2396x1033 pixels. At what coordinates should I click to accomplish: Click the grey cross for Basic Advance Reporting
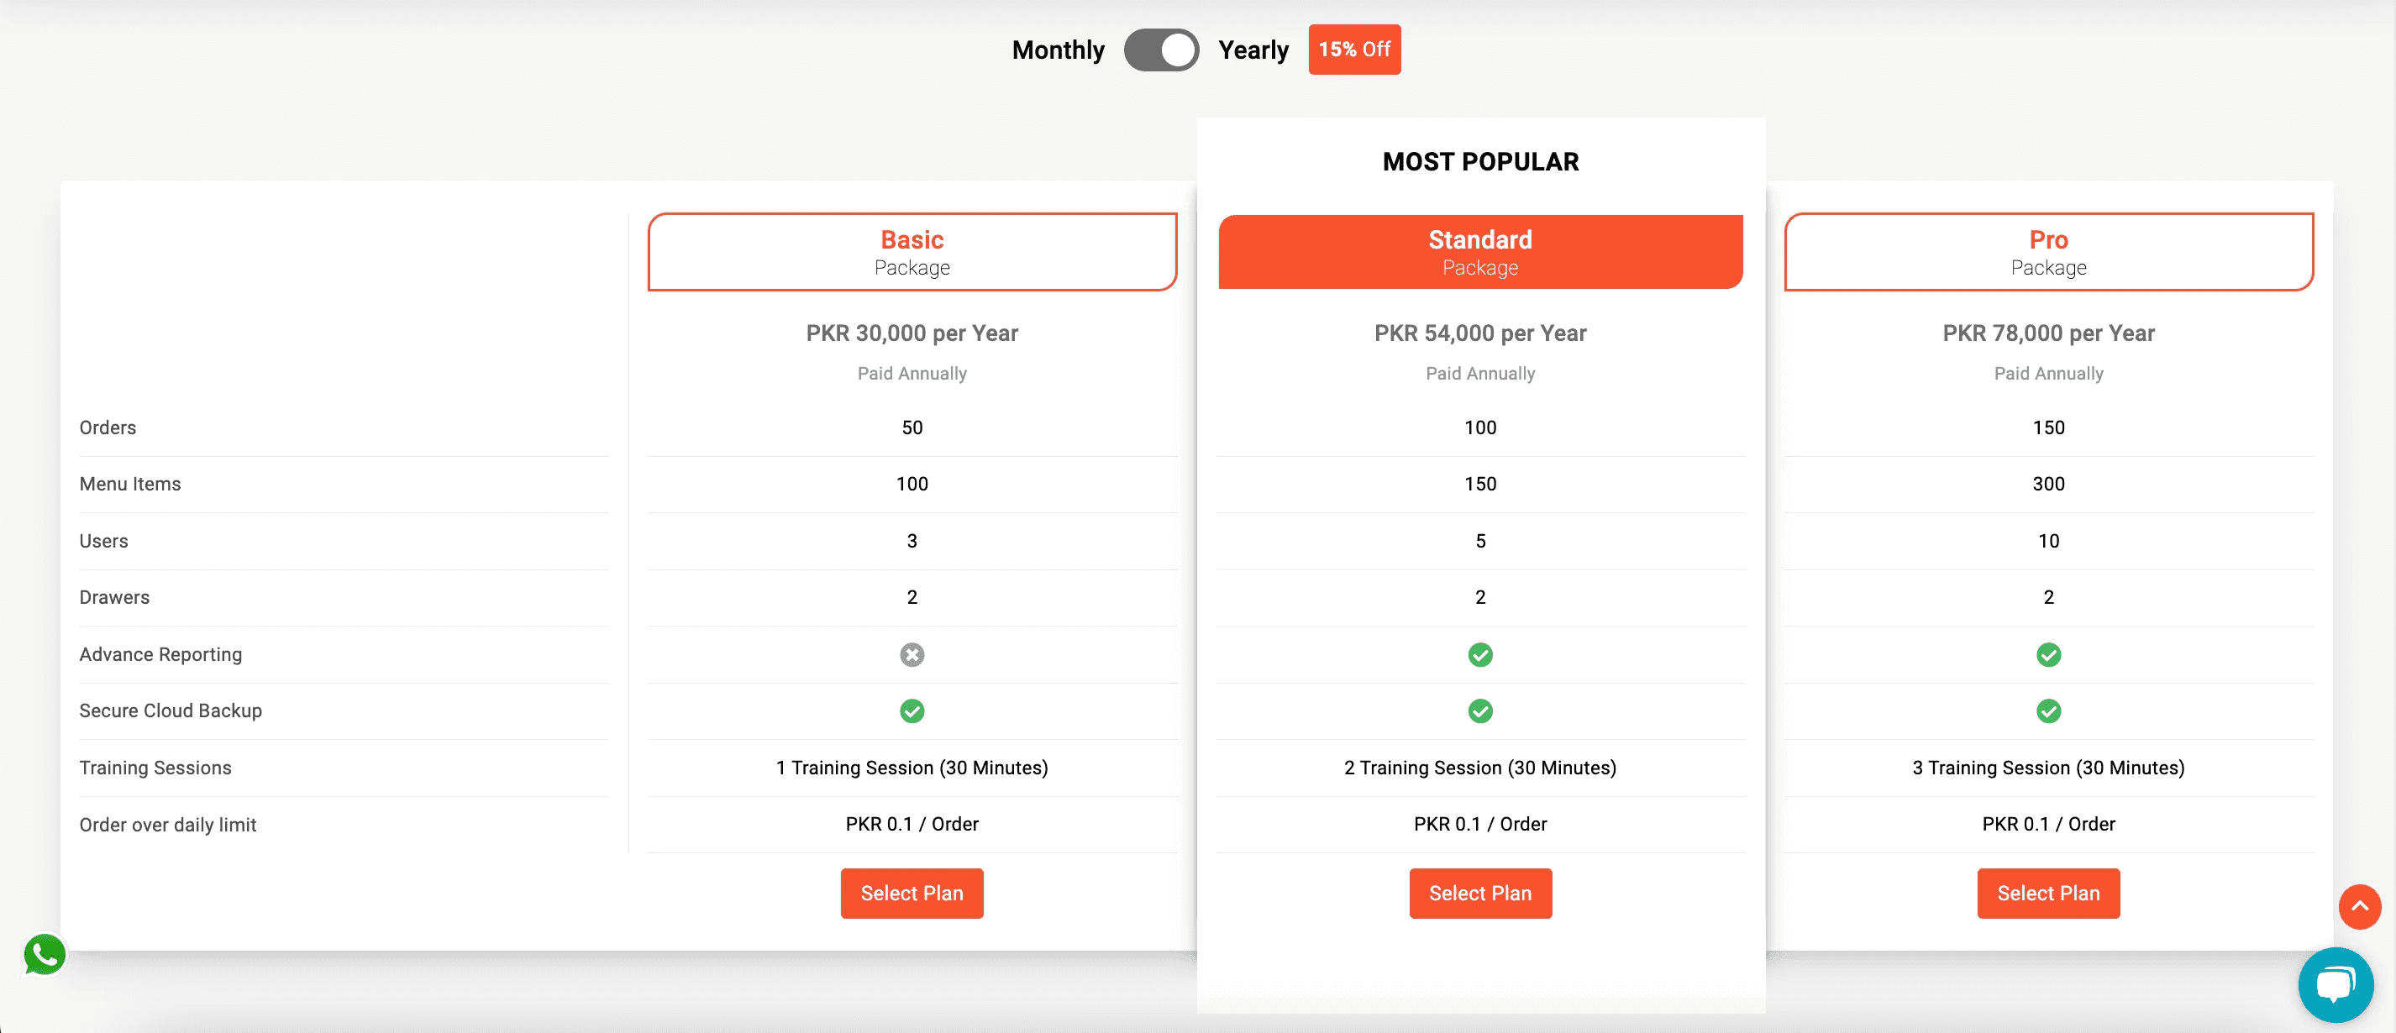(912, 654)
